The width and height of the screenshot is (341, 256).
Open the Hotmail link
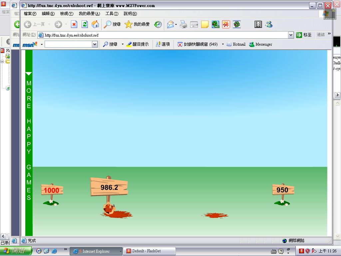pos(236,44)
